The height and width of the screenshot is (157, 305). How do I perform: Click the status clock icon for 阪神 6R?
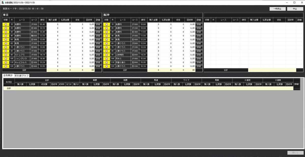pyautogui.click(x=106, y=43)
